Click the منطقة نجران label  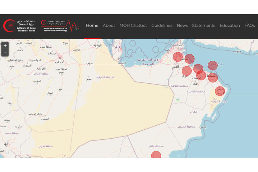46,146
